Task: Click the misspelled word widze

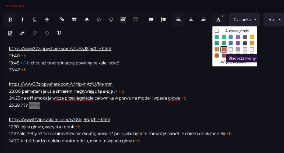Action: 58,98
